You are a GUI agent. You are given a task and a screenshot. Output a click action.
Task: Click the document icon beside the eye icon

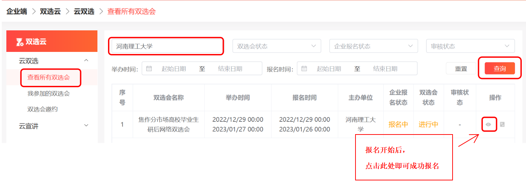[x=502, y=124]
